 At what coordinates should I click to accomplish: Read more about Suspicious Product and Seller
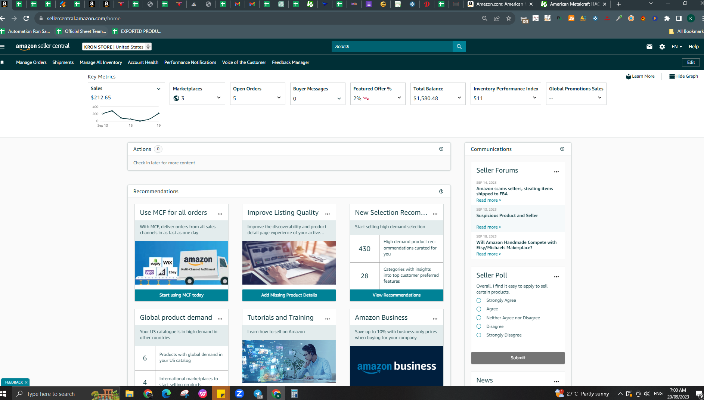[x=489, y=227]
